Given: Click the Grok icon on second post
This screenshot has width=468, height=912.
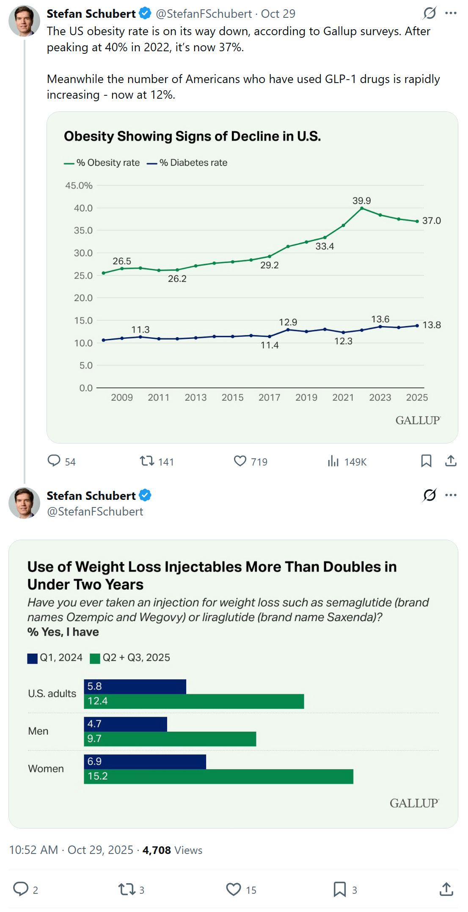Looking at the screenshot, I should point(429,495).
